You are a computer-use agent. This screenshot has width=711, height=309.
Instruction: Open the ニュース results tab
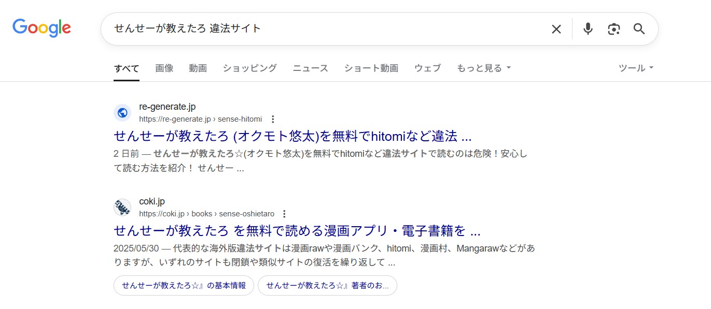tap(310, 68)
